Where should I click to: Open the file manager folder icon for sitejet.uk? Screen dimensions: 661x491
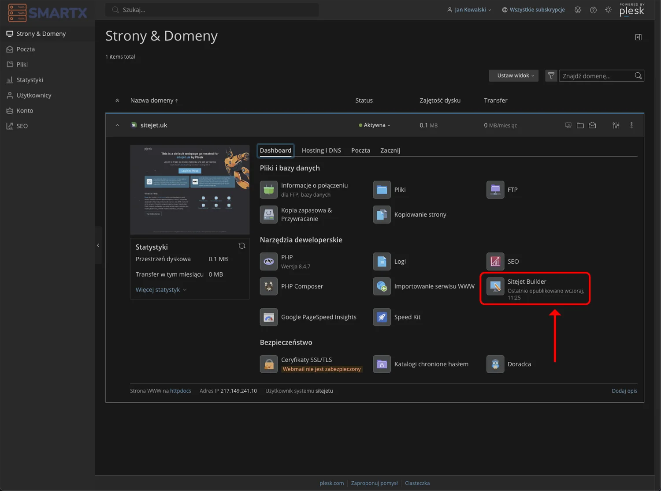[x=580, y=125]
